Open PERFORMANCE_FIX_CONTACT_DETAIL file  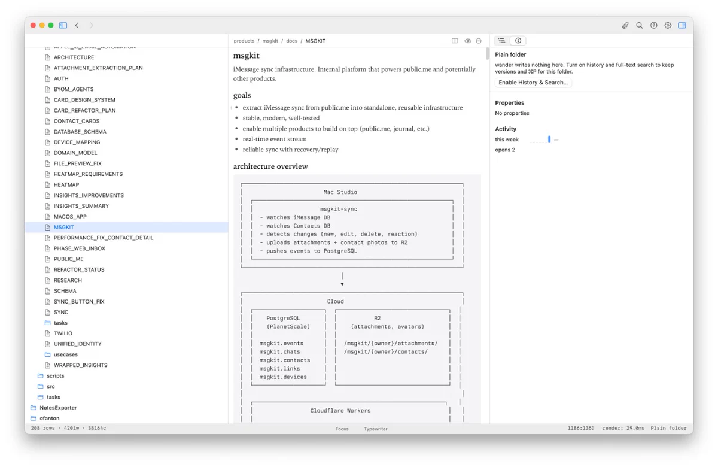[x=104, y=238]
